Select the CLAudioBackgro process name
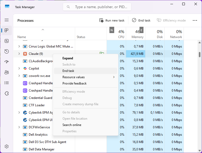Viewport: 202px width, 153px height. [x=41, y=61]
